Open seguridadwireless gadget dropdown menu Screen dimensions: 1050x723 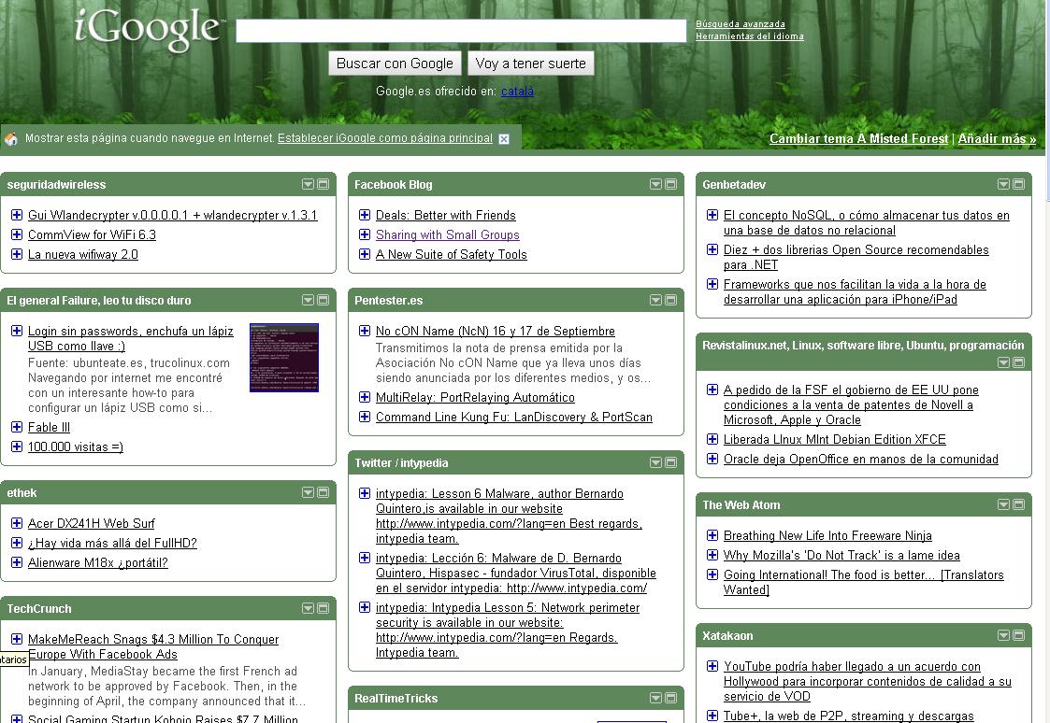pos(308,184)
